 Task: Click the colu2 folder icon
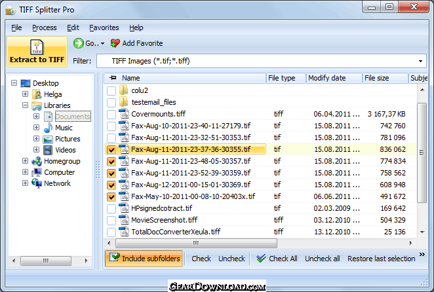(123, 90)
